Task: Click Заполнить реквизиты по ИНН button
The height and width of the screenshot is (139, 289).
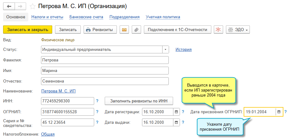Action: [139, 101]
